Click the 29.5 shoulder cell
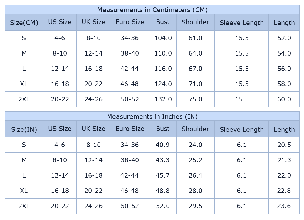The height and width of the screenshot is (220, 304). pos(195,206)
